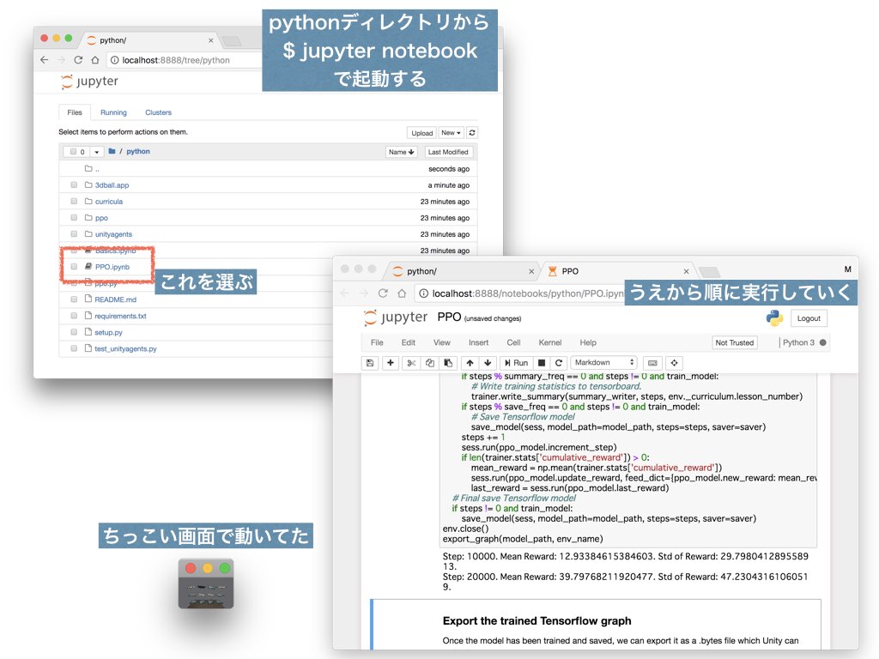Tick the checkbox for curricula folder
This screenshot has width=879, height=659.
(74, 201)
